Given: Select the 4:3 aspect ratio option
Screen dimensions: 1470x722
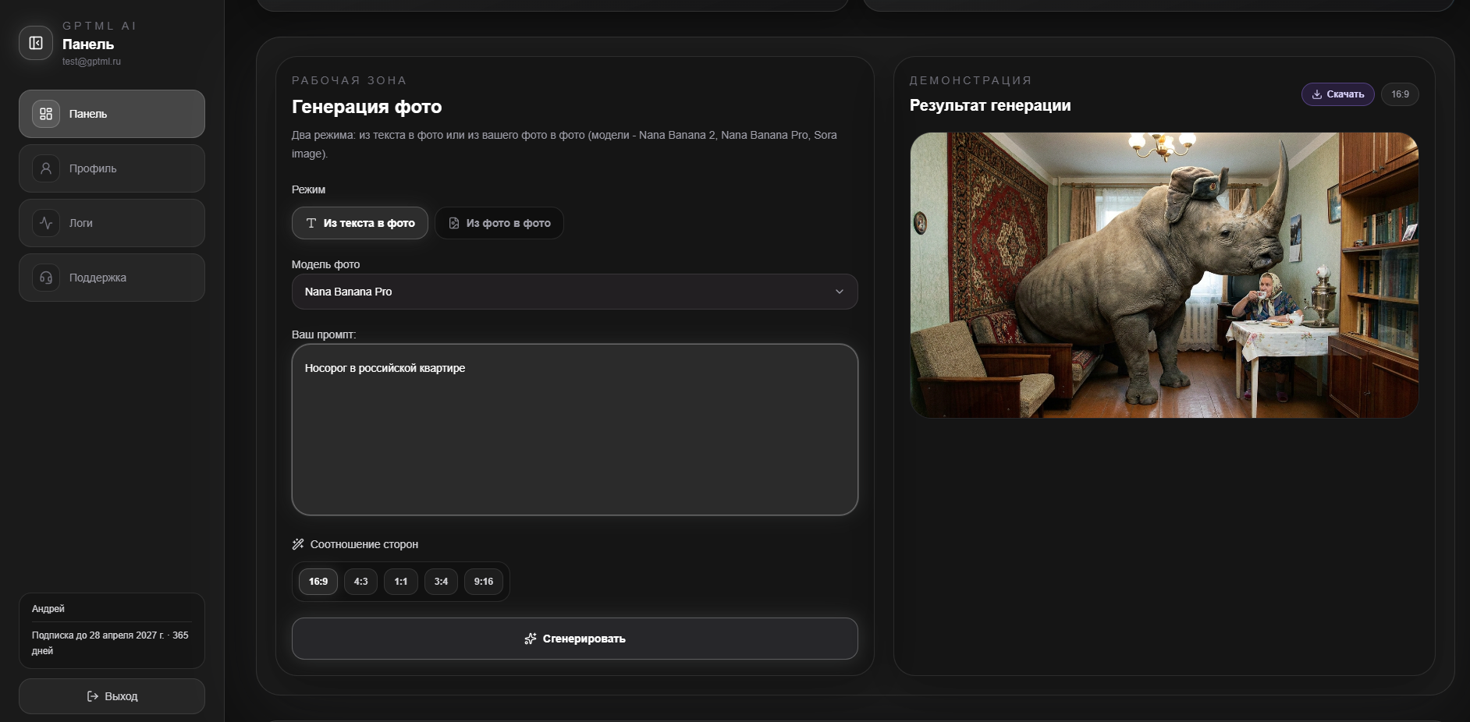Looking at the screenshot, I should click(x=360, y=582).
